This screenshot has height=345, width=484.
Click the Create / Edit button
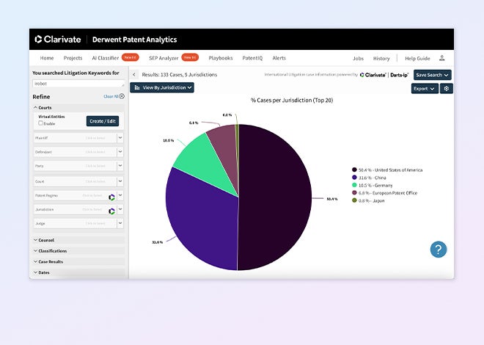tap(102, 121)
